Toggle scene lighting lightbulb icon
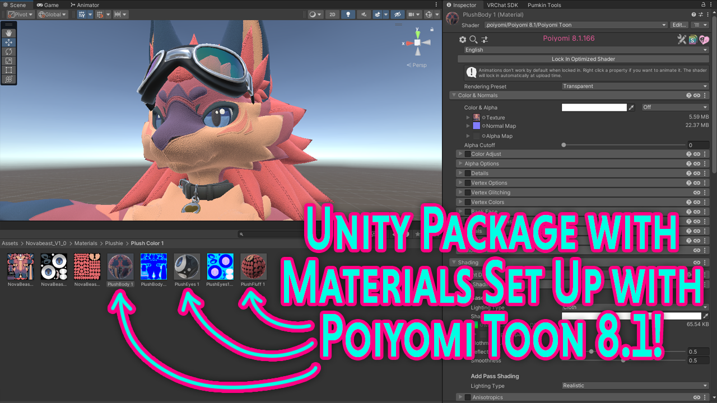 pyautogui.click(x=348, y=15)
